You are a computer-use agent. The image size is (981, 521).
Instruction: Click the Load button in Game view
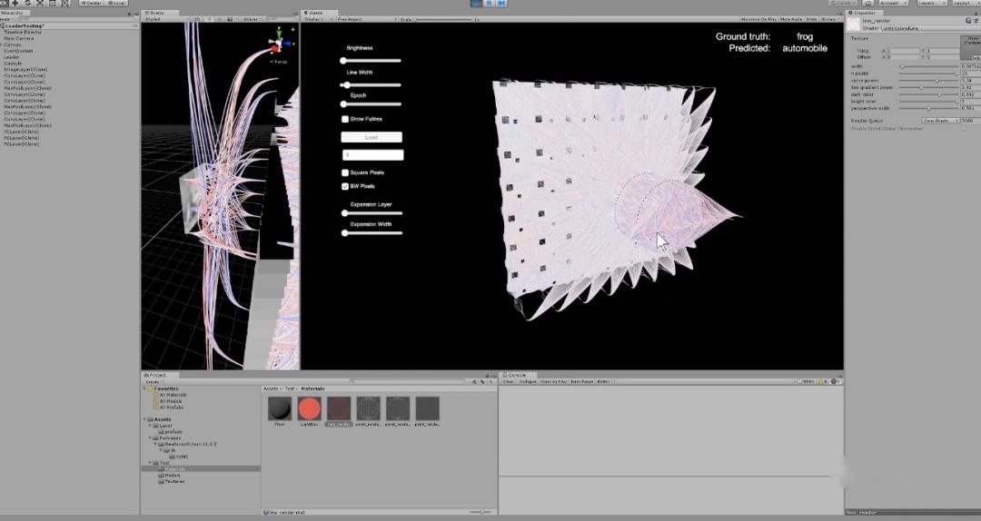372,137
